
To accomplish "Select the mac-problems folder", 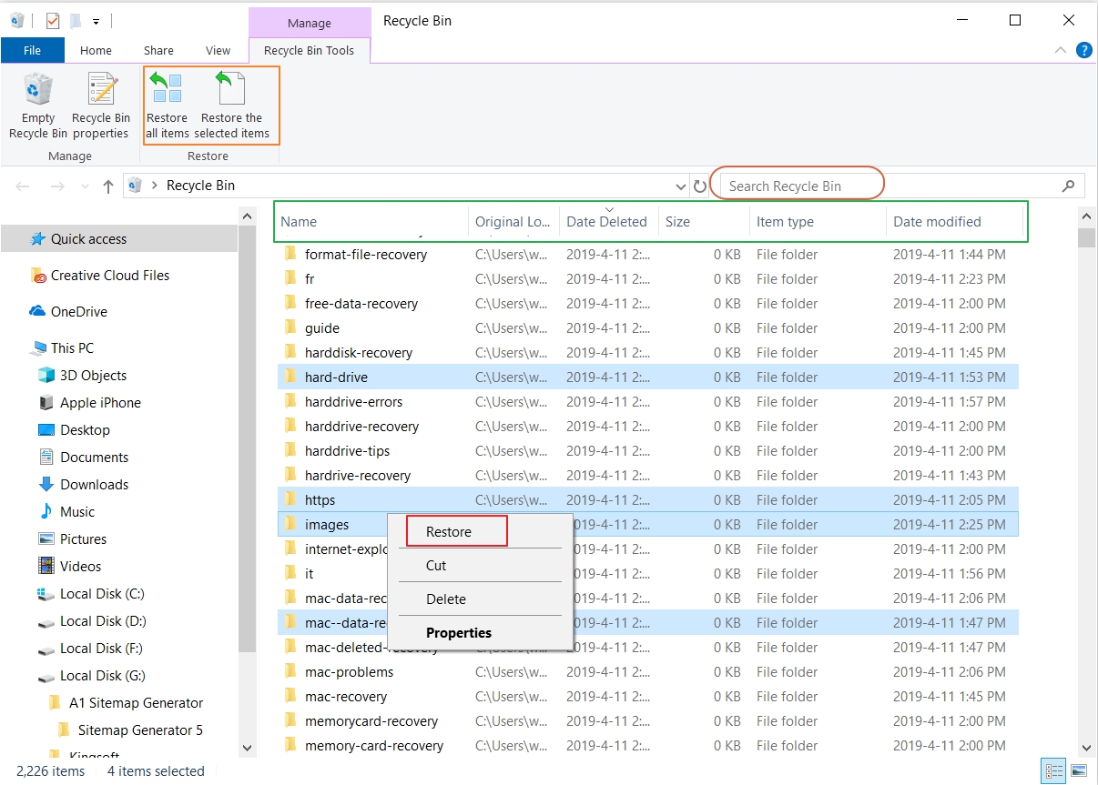I will point(349,672).
